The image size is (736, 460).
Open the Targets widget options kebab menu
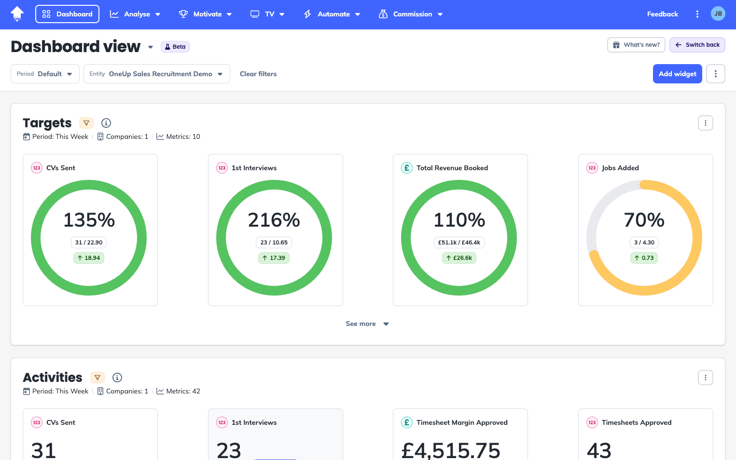coord(705,123)
